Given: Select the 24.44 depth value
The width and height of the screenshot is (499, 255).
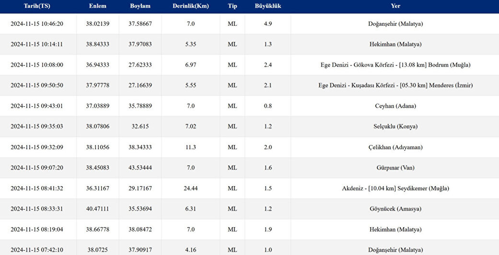Looking at the screenshot, I should [x=191, y=188].
